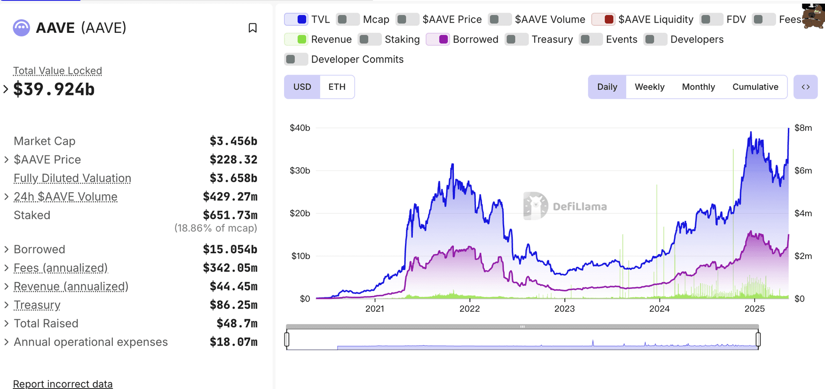Click the Staked value $651.73m
The height and width of the screenshot is (389, 825).
(230, 215)
